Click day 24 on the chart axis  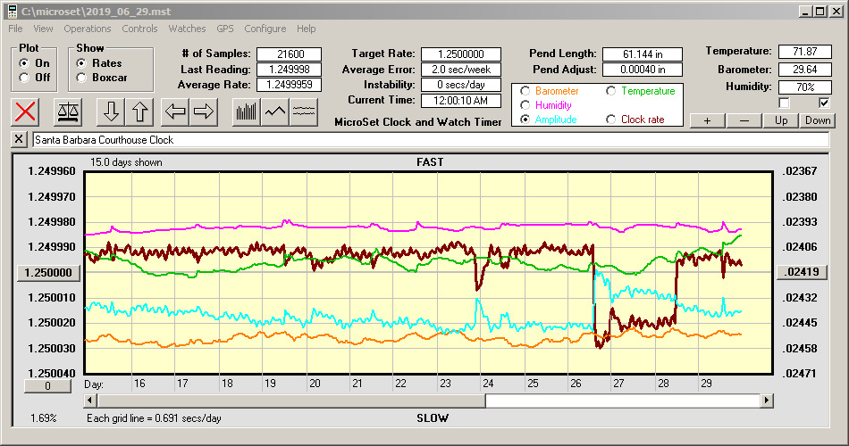(x=488, y=384)
